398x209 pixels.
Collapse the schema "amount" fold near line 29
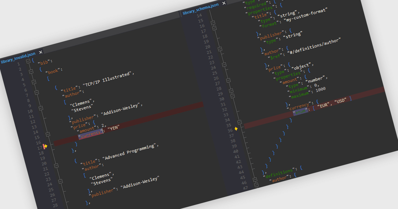click(232, 96)
